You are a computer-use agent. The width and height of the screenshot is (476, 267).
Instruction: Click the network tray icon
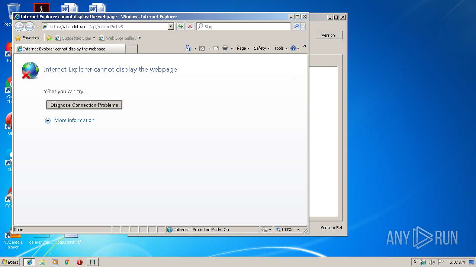point(423,262)
